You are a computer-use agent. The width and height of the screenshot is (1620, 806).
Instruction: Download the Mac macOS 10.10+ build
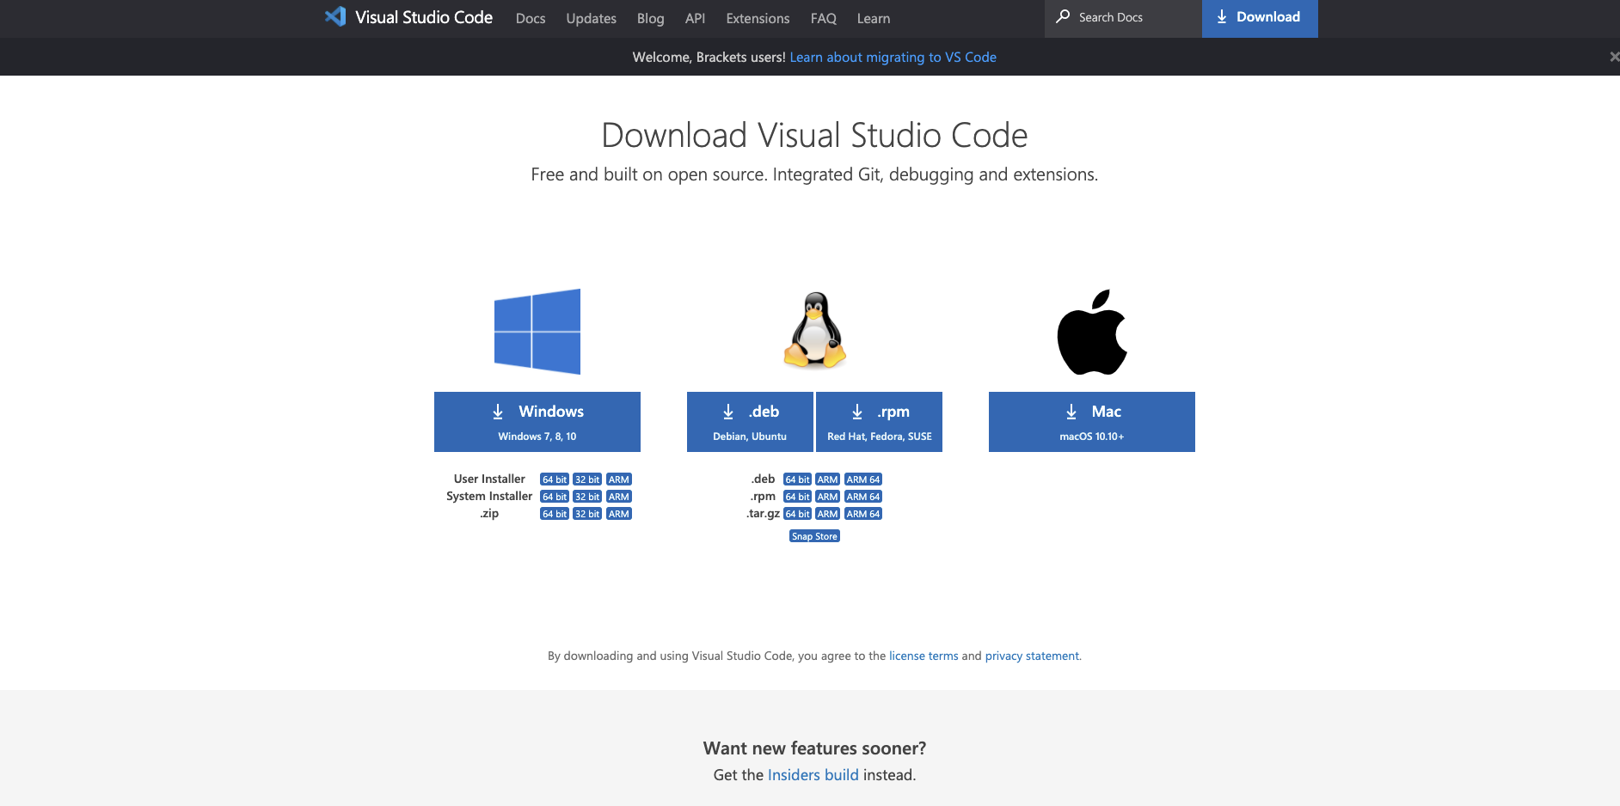coord(1092,422)
